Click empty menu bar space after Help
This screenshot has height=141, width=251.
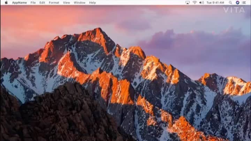click(x=139, y=2)
